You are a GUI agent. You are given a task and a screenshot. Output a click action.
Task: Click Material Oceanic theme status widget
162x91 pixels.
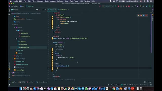tap(117, 85)
